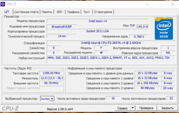Click the Расширение модели value 4F

click(x=101, y=53)
